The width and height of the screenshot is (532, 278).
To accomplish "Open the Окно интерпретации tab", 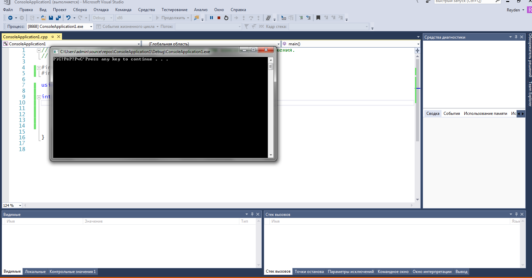I will 432,272.
